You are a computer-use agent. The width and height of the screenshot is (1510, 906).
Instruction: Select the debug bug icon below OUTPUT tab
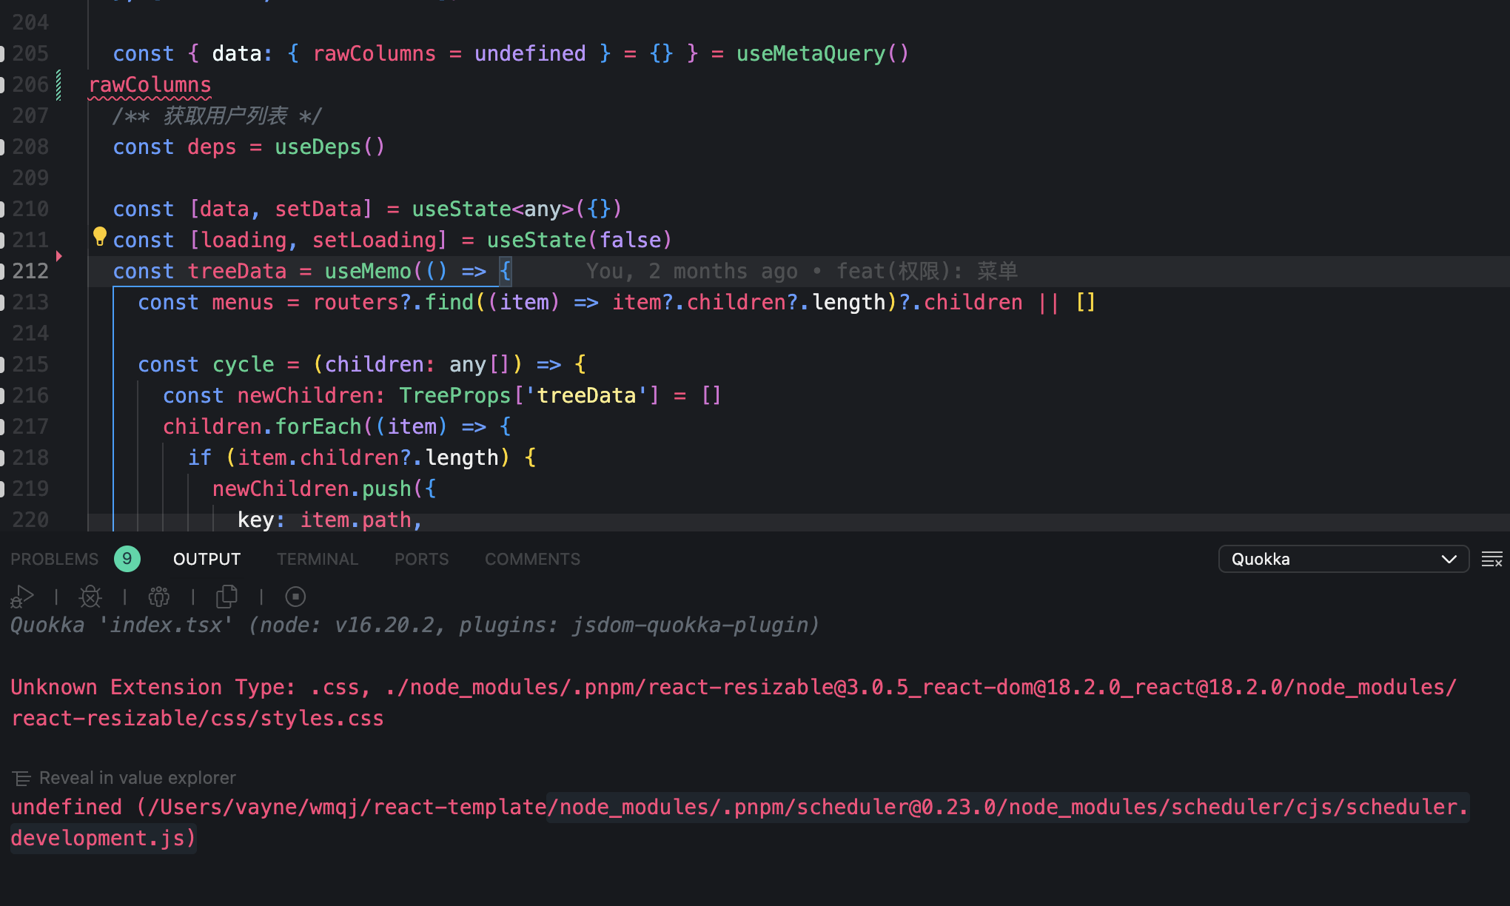click(90, 597)
